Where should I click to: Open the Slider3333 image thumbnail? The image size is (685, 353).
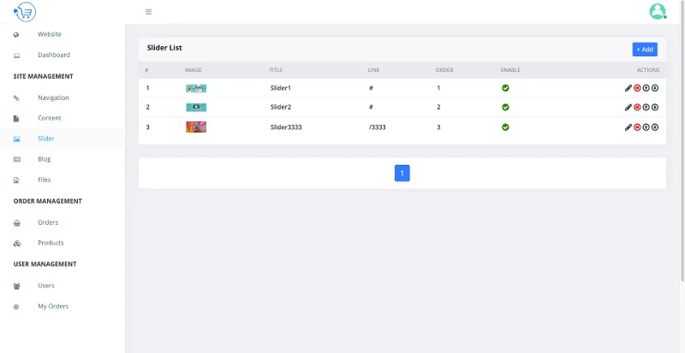[196, 127]
